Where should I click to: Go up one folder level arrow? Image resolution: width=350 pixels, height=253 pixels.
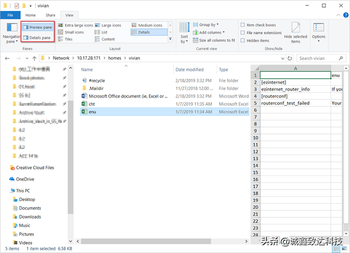pos(34,58)
